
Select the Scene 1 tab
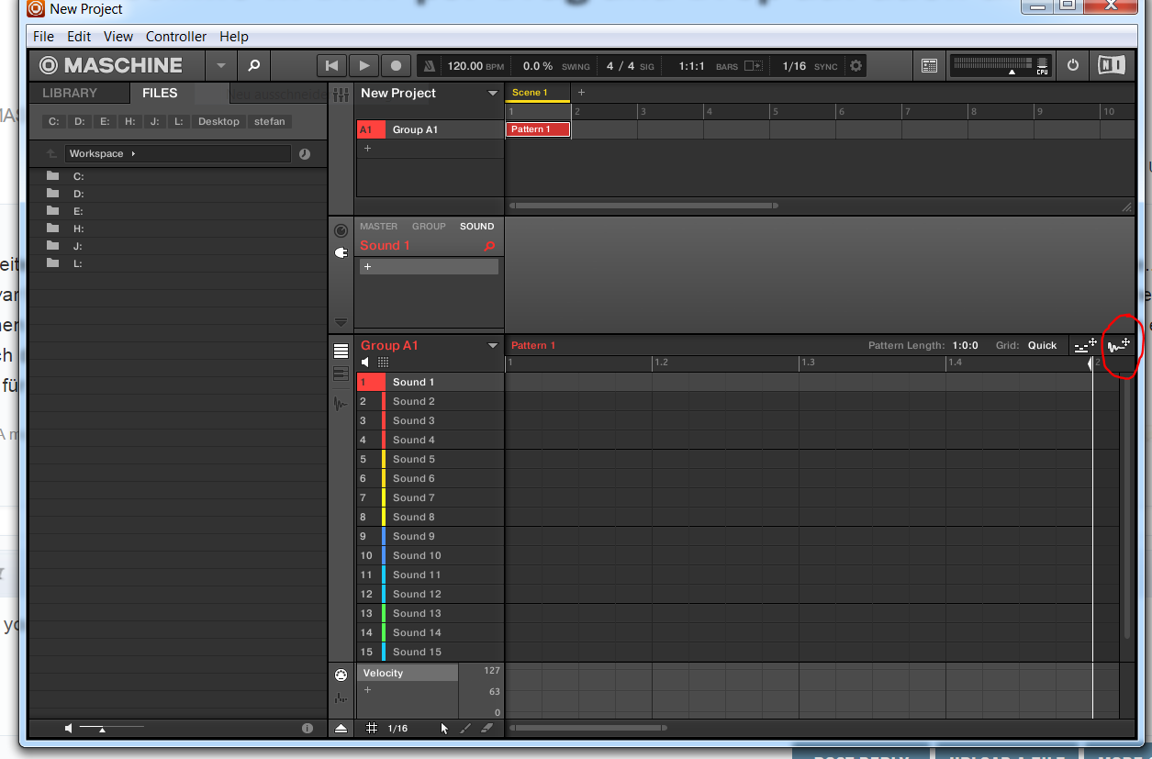point(538,93)
